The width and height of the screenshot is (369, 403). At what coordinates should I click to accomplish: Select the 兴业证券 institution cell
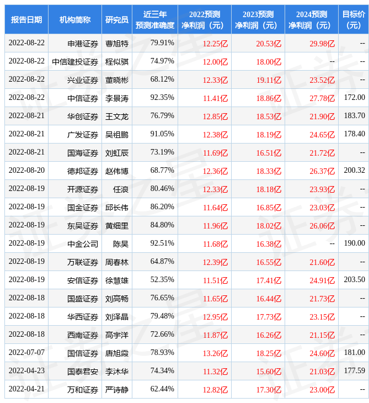tap(74, 80)
